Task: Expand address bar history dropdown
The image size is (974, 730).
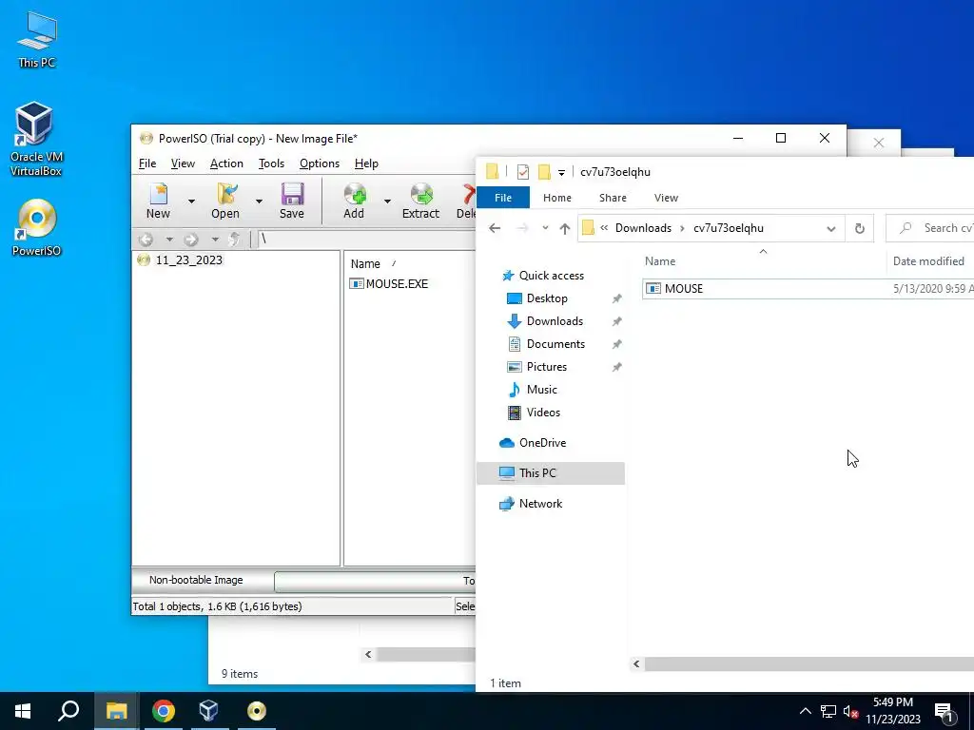Action: 830,228
